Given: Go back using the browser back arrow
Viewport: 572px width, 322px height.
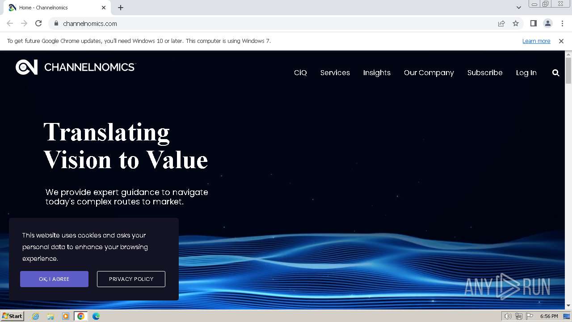Looking at the screenshot, I should (x=10, y=23).
